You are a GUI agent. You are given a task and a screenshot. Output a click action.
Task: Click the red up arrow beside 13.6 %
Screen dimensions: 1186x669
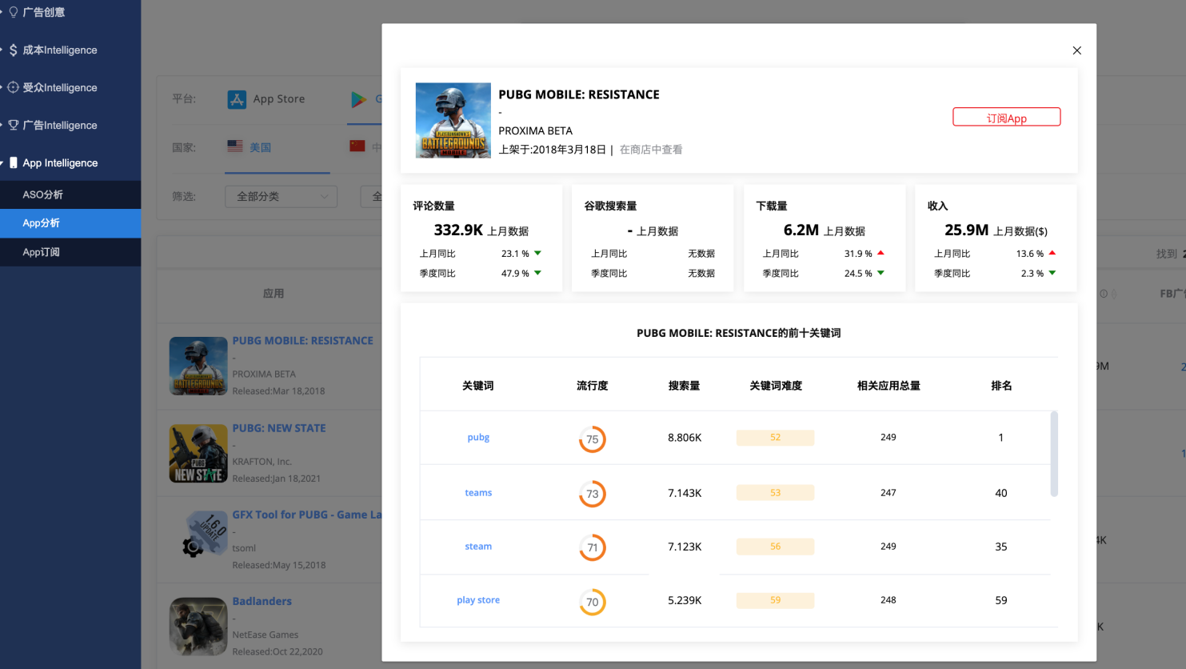point(1052,253)
